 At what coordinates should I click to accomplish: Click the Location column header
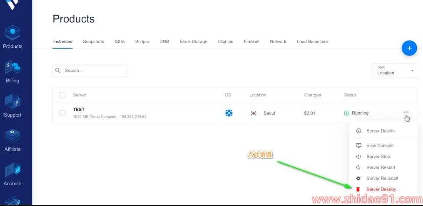click(258, 95)
